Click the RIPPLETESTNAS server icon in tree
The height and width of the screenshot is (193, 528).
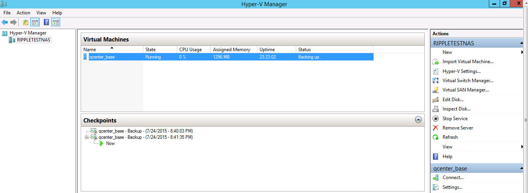(x=12, y=40)
